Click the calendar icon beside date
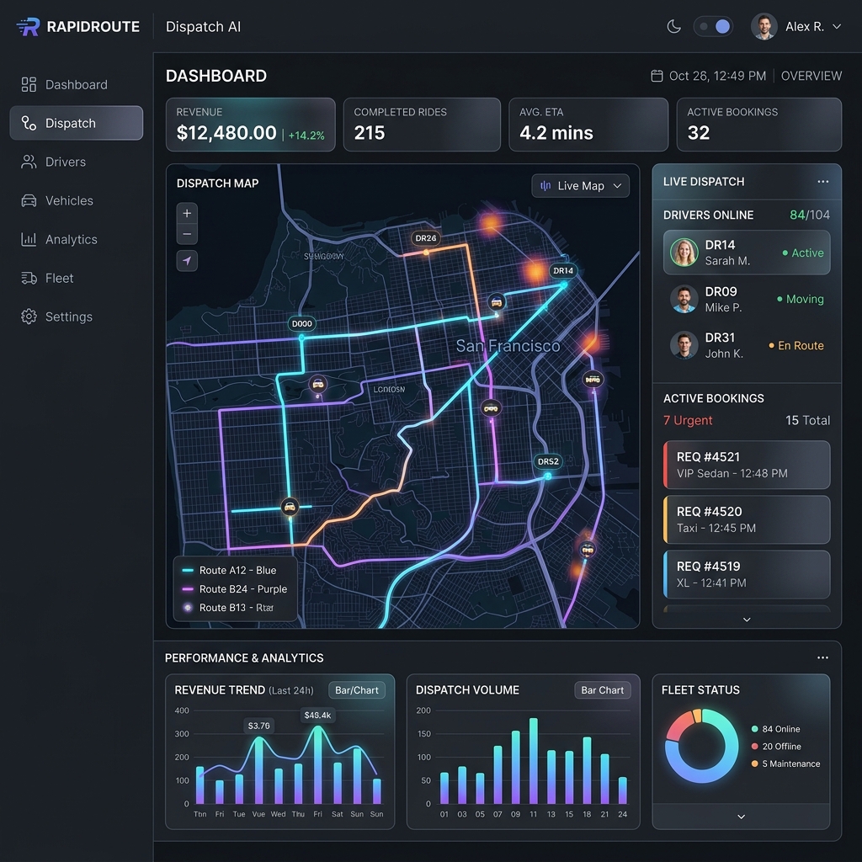This screenshot has height=862, width=862. click(x=657, y=76)
